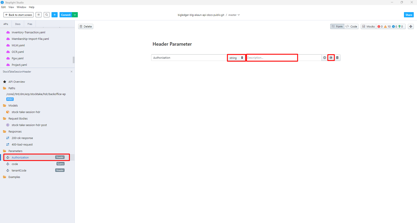Delete this parameter with the Delete button
This screenshot has height=223, width=417.
click(x=86, y=27)
